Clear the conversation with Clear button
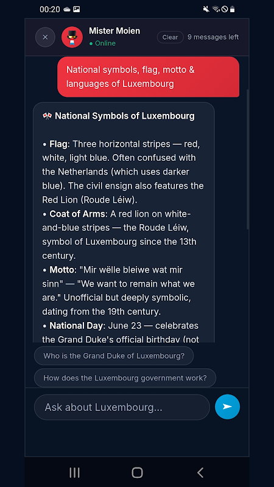 (x=170, y=37)
